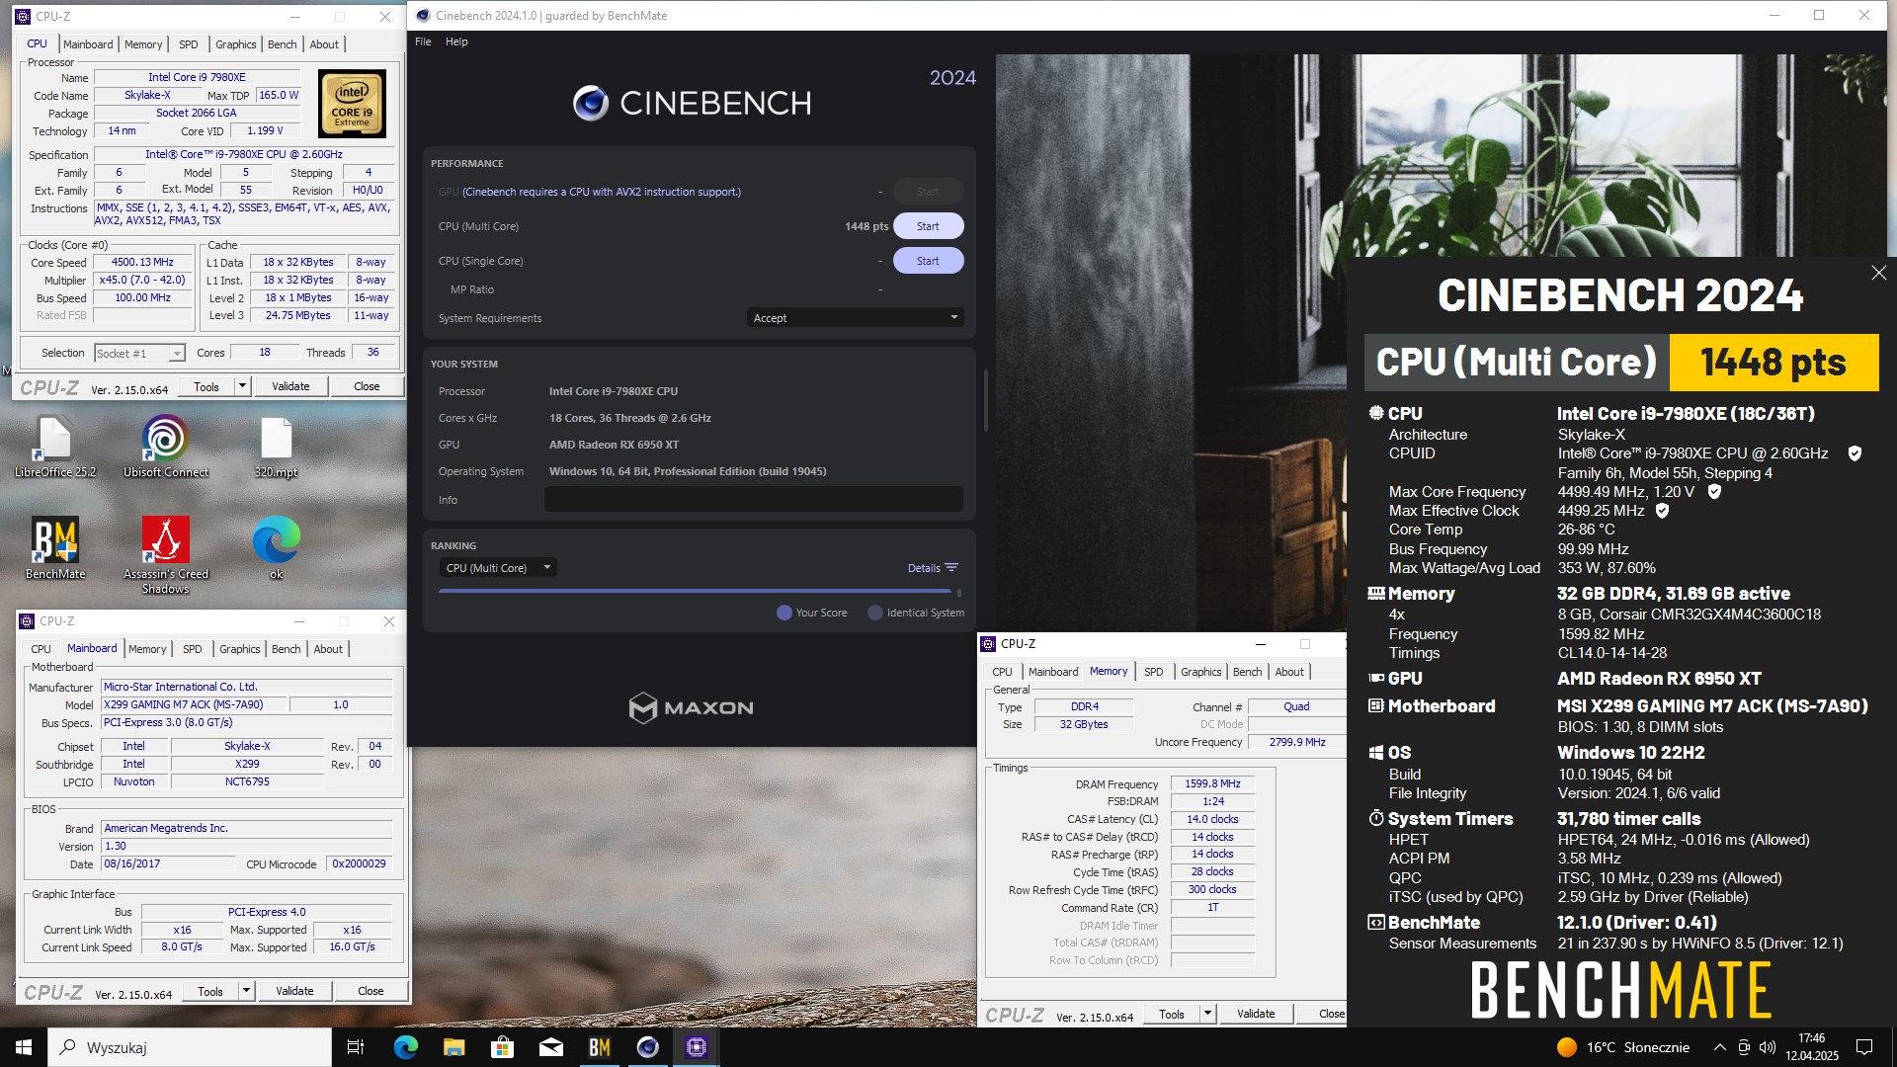
Task: Open Graphics tab in Memory CPU-Z window
Action: (1200, 672)
